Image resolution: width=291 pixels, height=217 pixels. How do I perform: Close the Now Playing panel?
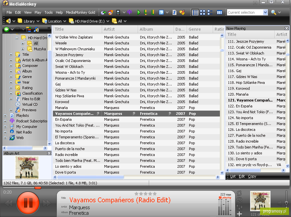(x=286, y=28)
